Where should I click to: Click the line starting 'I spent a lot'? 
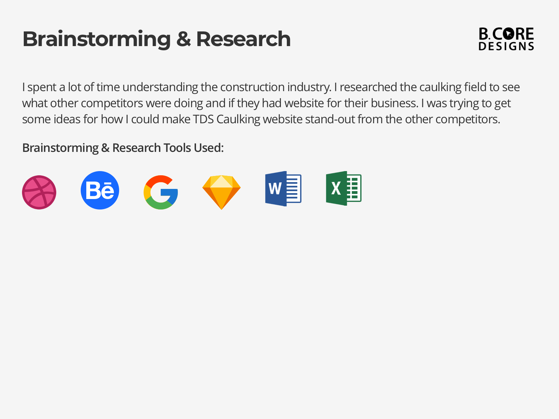click(271, 87)
